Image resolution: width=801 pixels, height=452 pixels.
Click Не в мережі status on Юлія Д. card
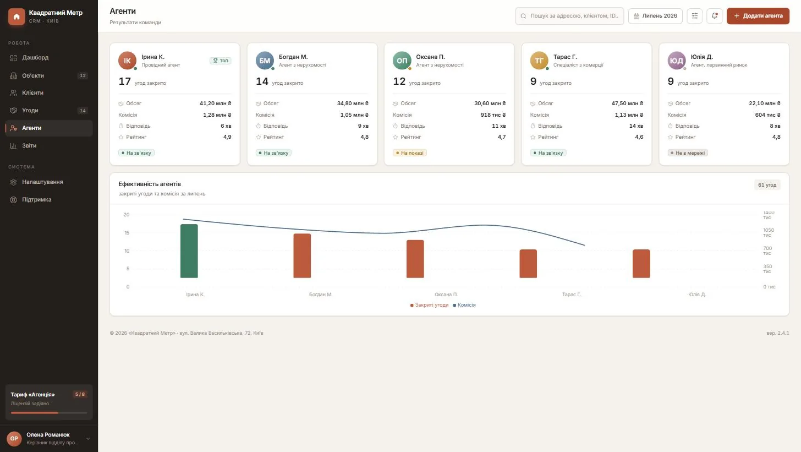coord(688,153)
